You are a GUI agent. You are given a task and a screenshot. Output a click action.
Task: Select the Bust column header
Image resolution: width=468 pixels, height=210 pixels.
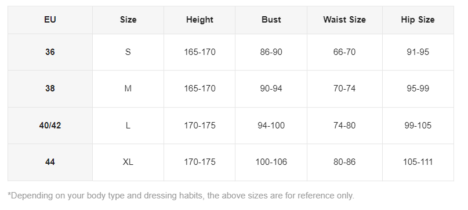click(x=271, y=20)
